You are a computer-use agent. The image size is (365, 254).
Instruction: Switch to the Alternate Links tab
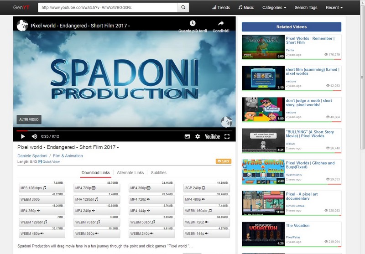coord(130,173)
